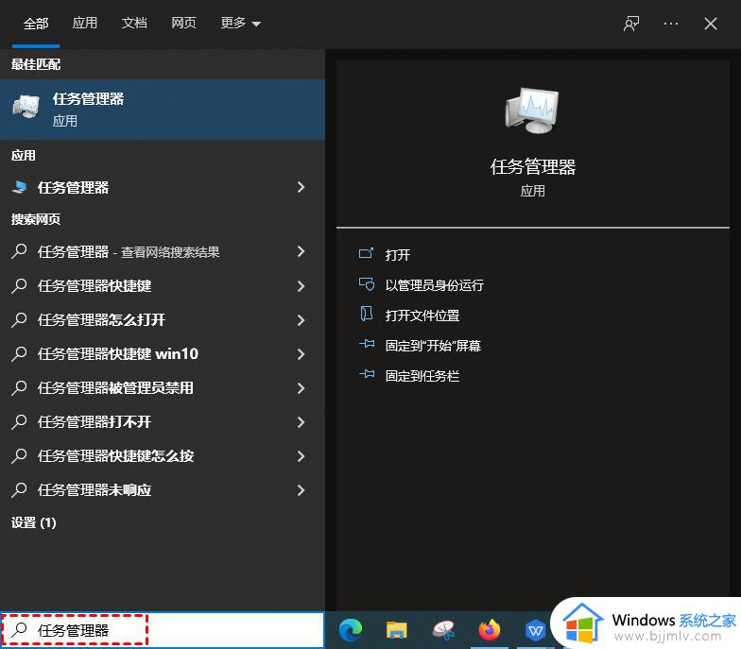Click the pin icon beside 固定到"开始"屏幕
The width and height of the screenshot is (741, 649).
[367, 344]
